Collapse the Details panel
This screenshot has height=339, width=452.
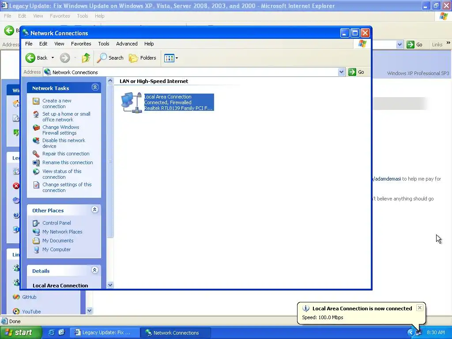[x=95, y=270]
